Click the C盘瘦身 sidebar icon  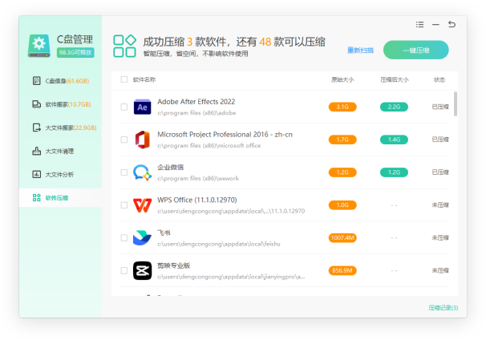37,81
